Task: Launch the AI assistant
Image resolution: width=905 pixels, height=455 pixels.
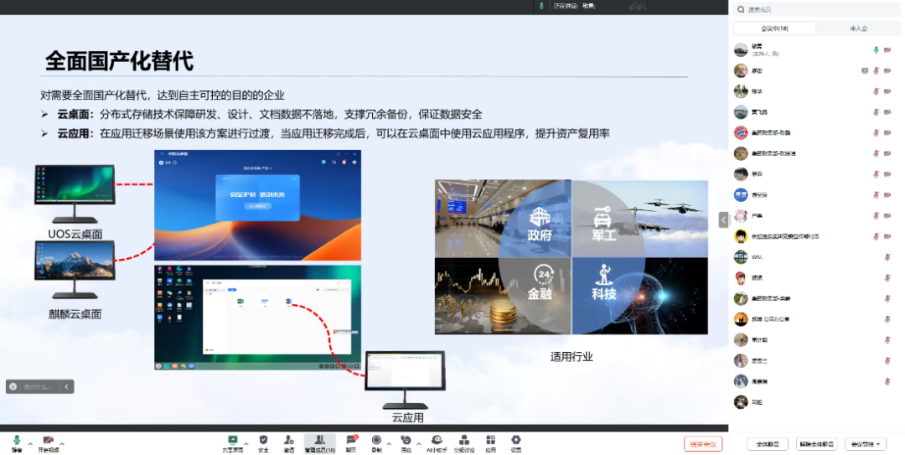Action: click(x=437, y=443)
